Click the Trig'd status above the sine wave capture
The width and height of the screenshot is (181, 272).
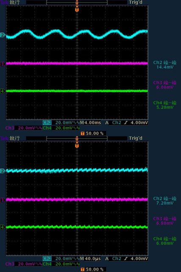tap(136, 2)
